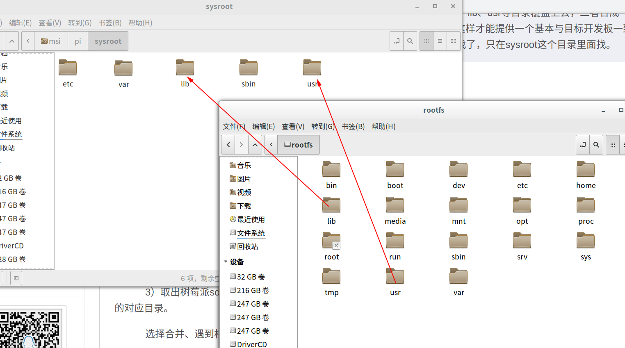Toggle location entry icon in rootfs toolbar
625x348 pixels.
click(x=583, y=145)
